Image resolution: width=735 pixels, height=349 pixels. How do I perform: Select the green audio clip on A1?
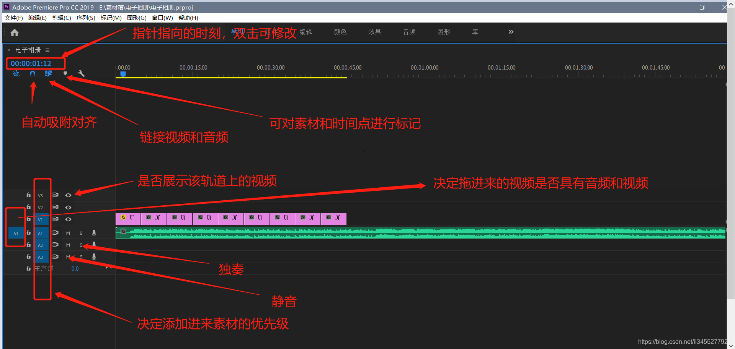point(420,233)
